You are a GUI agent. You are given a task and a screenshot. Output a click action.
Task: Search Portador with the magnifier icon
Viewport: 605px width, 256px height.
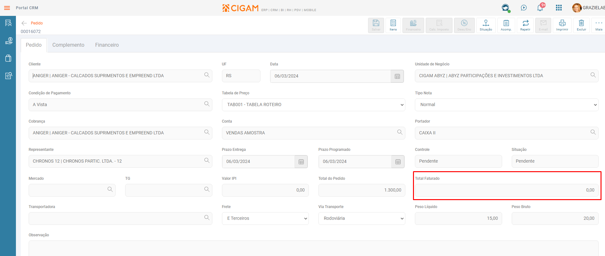point(593,132)
